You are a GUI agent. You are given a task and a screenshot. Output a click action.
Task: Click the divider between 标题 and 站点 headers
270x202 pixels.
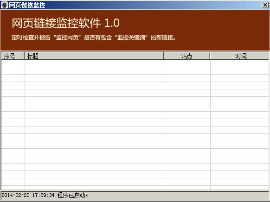coord(164,56)
